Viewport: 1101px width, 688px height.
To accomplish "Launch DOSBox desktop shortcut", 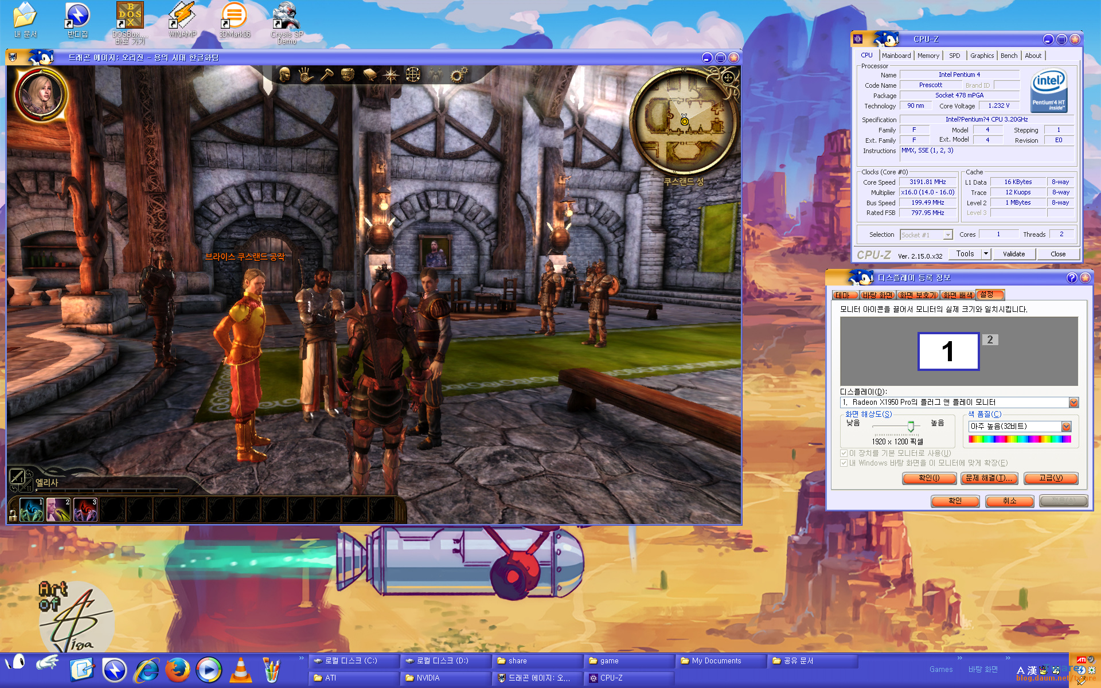I will 130,23.
